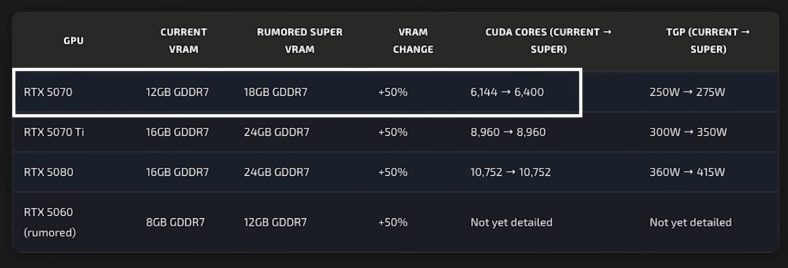Screen dimensions: 788x268
Task: Click the RTX 5070 row label
Action: [x=48, y=93]
